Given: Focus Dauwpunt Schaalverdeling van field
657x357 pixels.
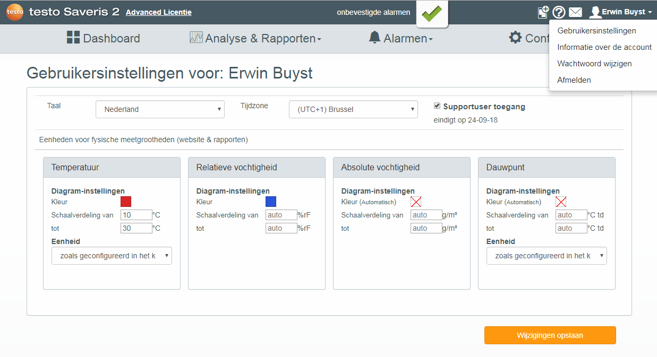Looking at the screenshot, I should tap(571, 215).
